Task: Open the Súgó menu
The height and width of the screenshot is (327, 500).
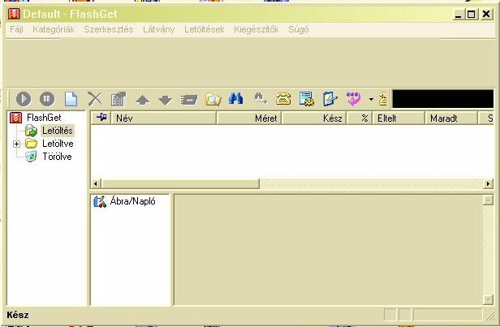Action: click(x=299, y=29)
